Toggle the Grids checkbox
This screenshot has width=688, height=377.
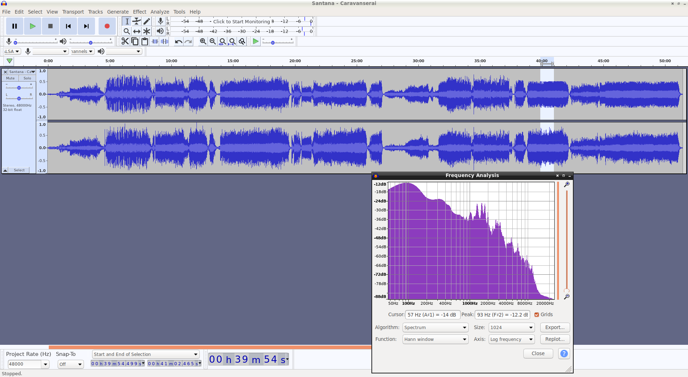(537, 315)
